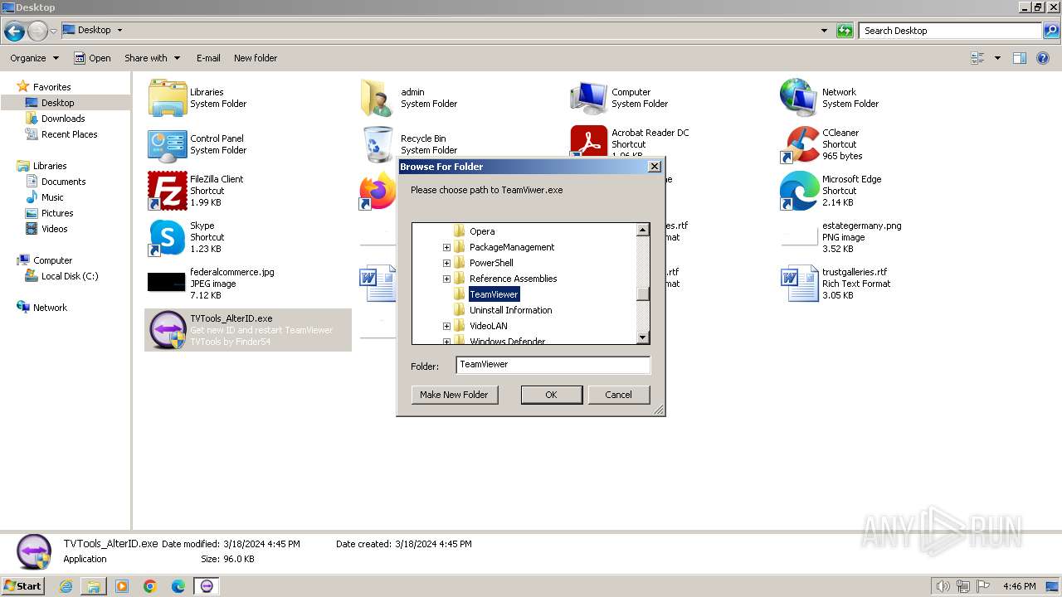Image resolution: width=1062 pixels, height=597 pixels.
Task: Click the volume icon in system tray
Action: tap(943, 586)
